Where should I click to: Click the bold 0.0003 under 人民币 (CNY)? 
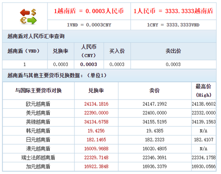[x=88, y=64]
